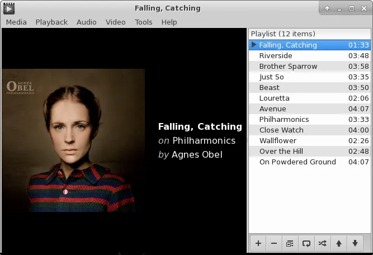Viewport: 373px width, 255px height.
Task: Remove selected item with the minus button
Action: tap(274, 243)
